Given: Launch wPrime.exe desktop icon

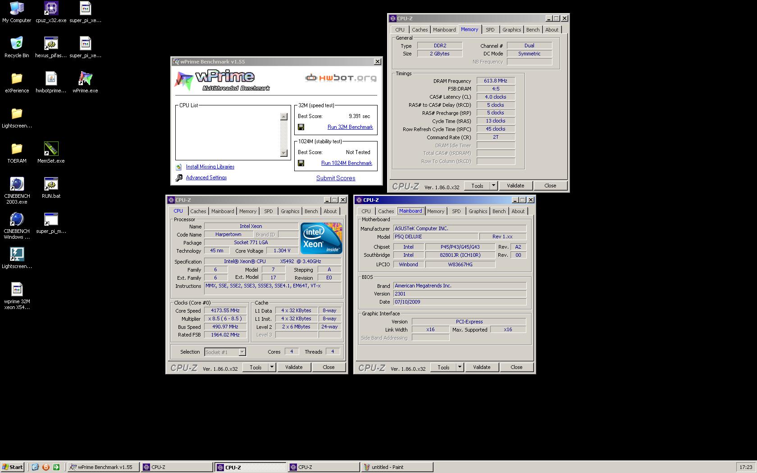Looking at the screenshot, I should pos(85,78).
